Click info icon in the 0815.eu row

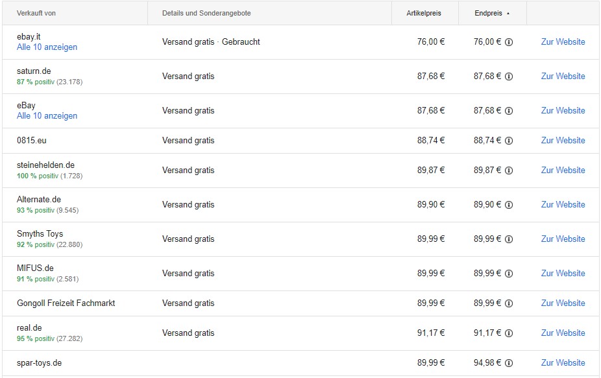pos(509,141)
